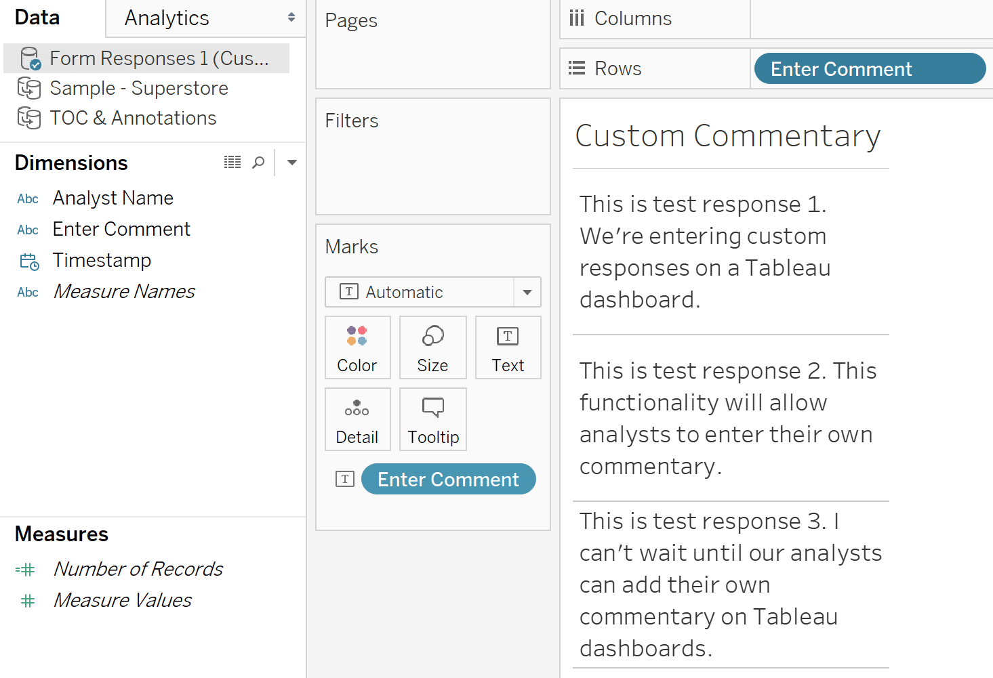Open the data source sort selector arrow
This screenshot has height=678, width=993.
pyautogui.click(x=291, y=18)
